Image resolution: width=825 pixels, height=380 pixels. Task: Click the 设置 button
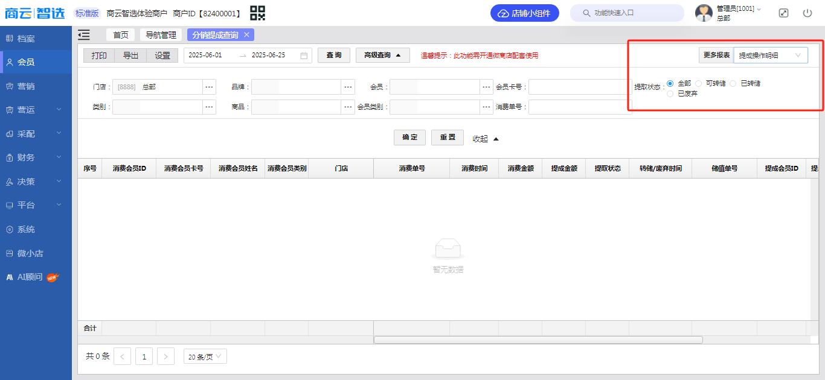coord(162,55)
